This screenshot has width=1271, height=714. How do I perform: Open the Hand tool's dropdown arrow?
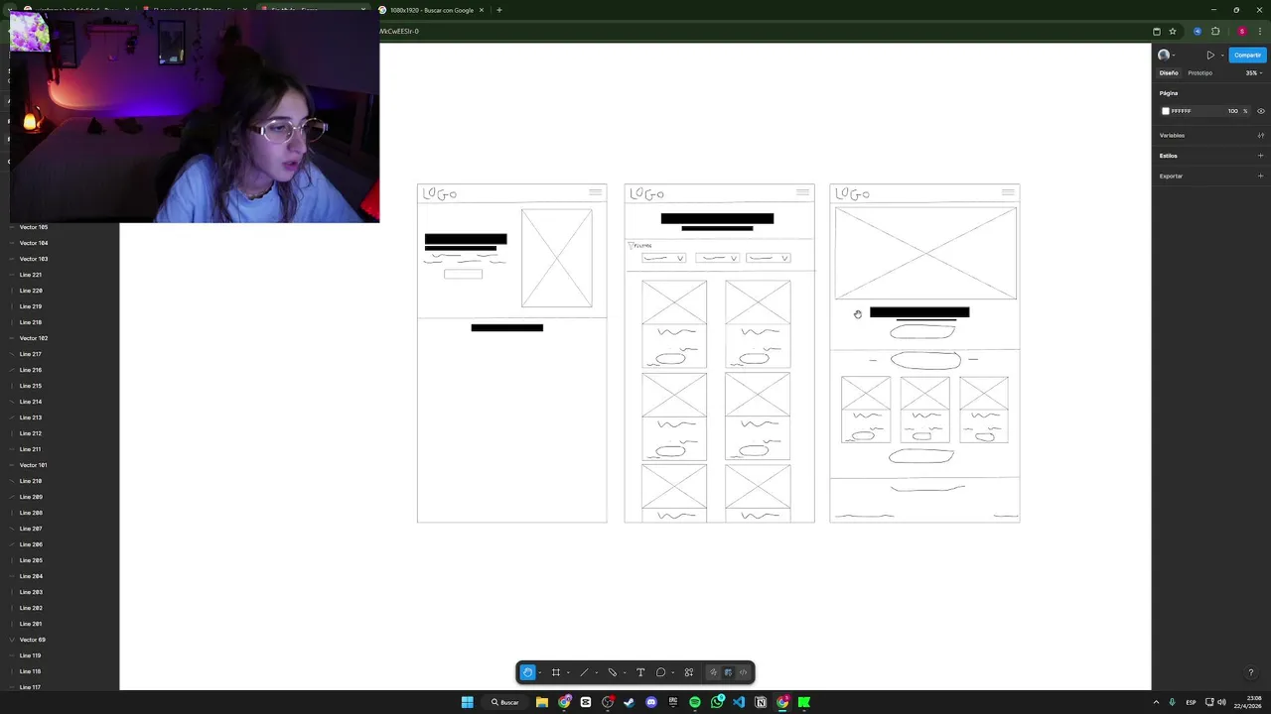(540, 672)
